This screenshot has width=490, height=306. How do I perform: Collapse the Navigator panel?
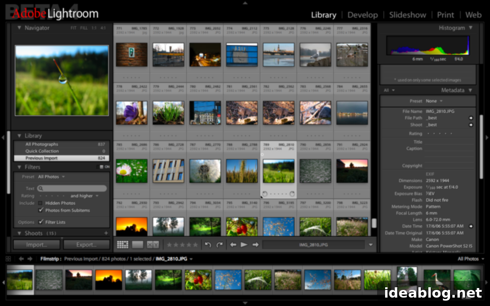click(19, 28)
